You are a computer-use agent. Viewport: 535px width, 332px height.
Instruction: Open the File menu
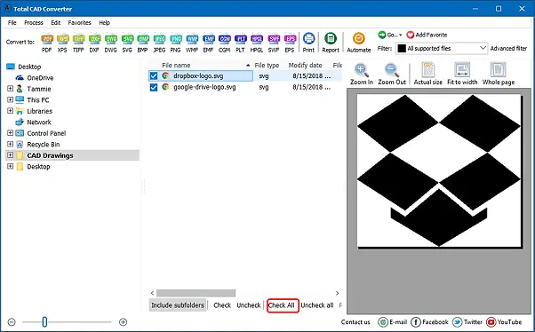[x=12, y=22]
